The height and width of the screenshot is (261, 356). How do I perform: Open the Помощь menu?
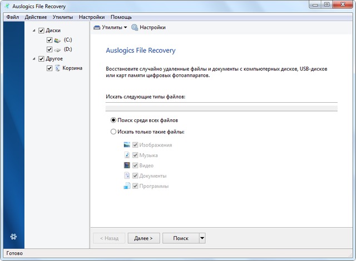pos(121,17)
